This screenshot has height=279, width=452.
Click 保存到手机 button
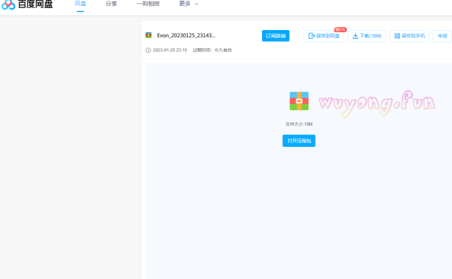pyautogui.click(x=409, y=36)
